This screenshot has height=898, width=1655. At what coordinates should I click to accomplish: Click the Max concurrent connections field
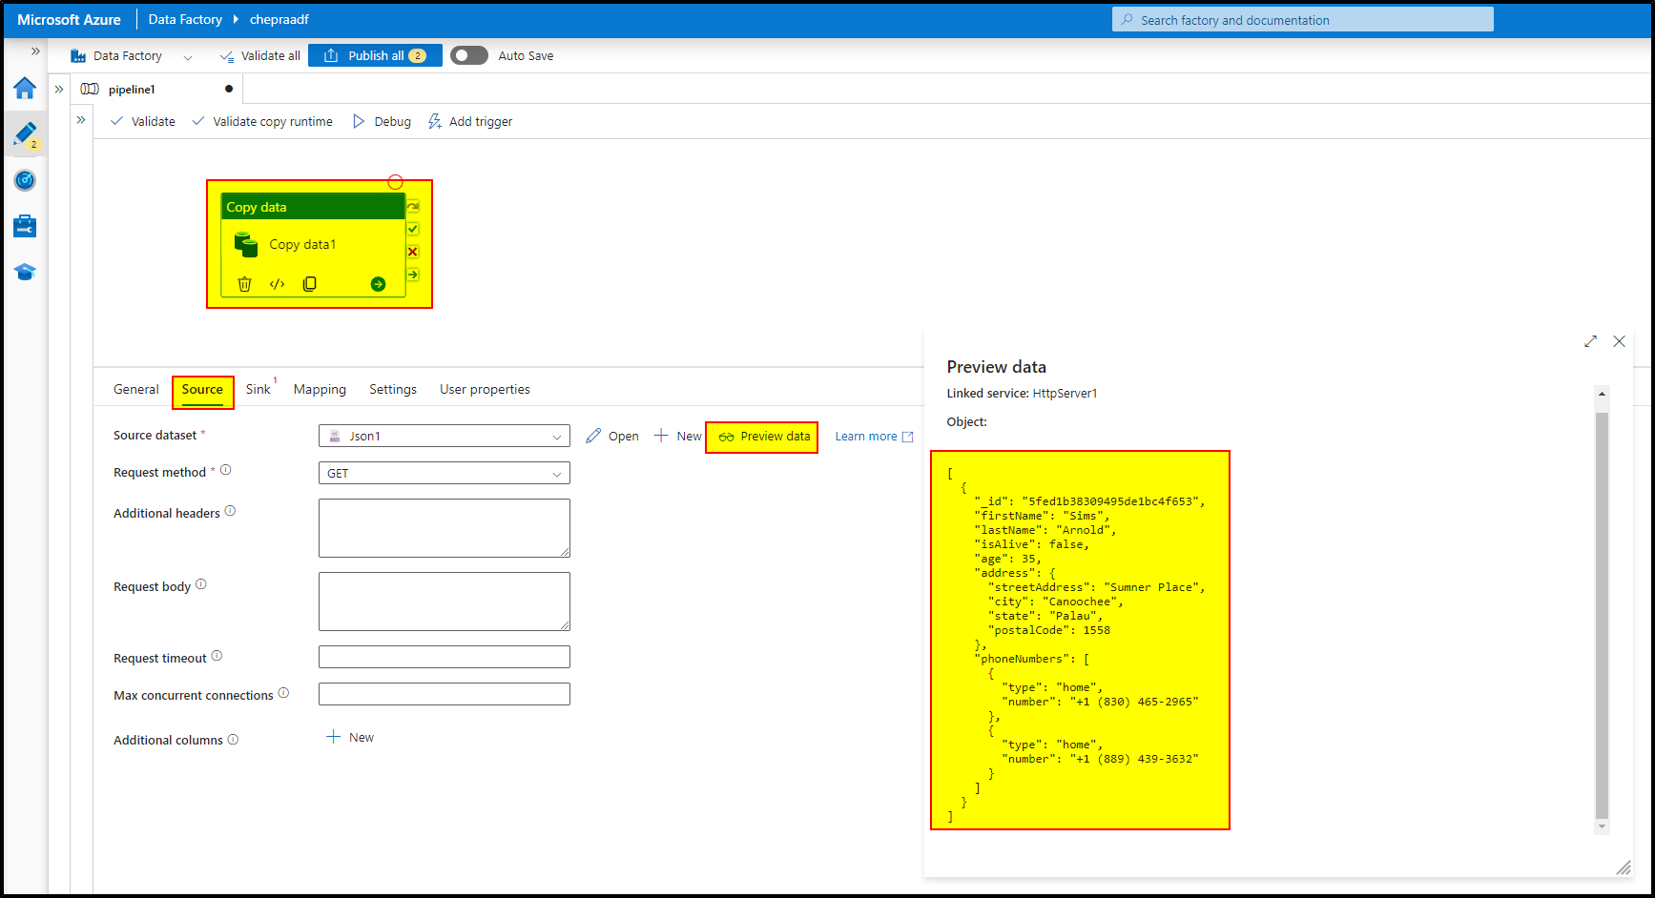[445, 694]
